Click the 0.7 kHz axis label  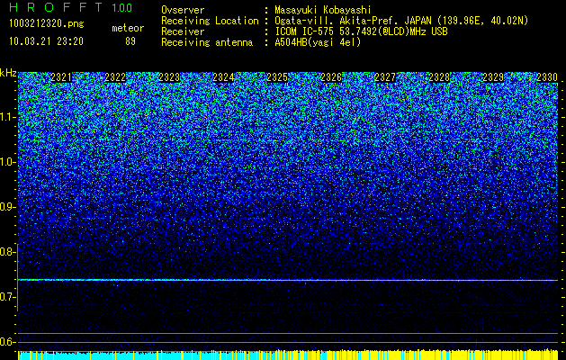point(7,297)
